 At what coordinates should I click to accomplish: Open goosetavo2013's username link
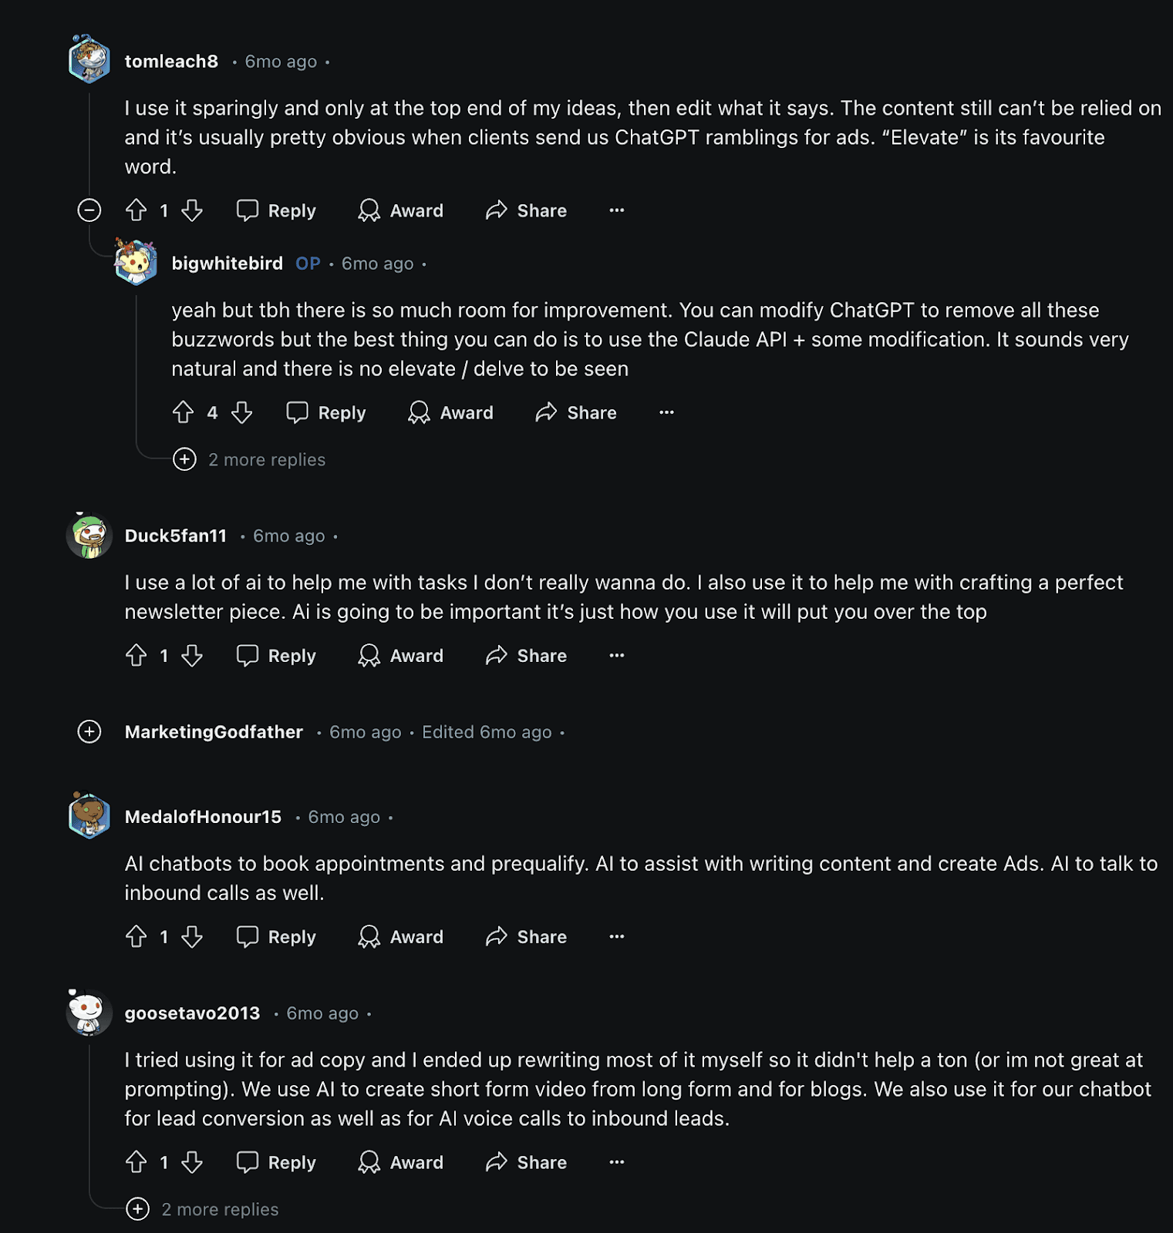coord(192,1013)
